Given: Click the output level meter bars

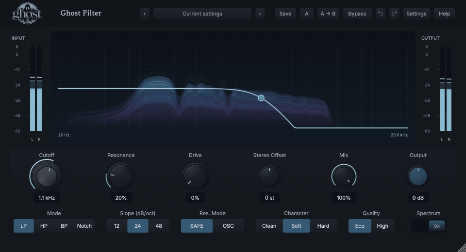Looking at the screenshot, I should (446, 89).
